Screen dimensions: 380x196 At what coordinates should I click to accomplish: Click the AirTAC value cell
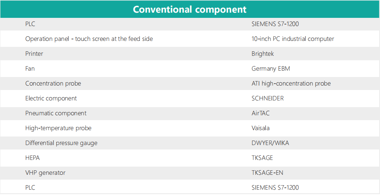click(261, 113)
